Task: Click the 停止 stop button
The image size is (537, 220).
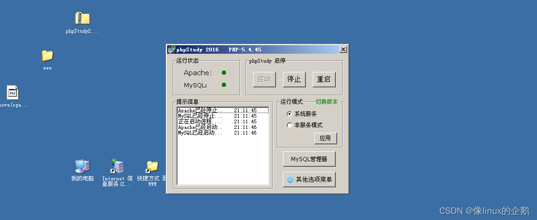Action: point(294,79)
